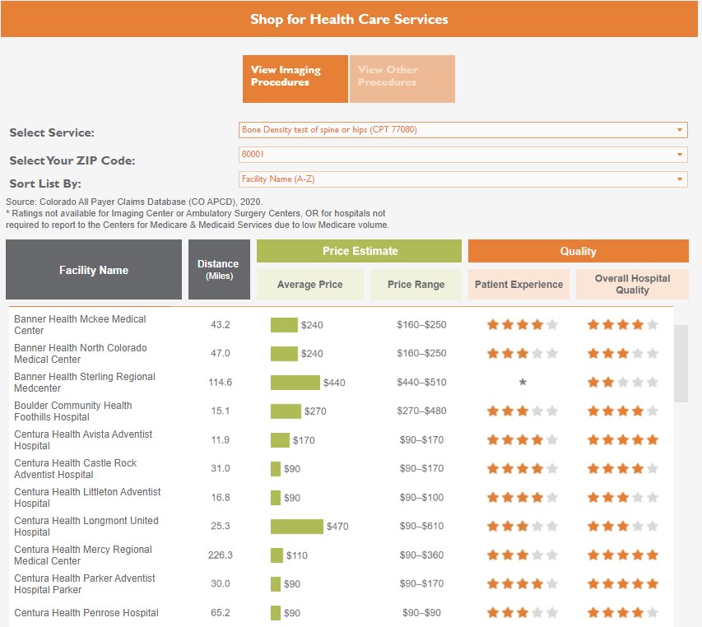Open the ZIP Code dropdown showing 80001

tap(463, 155)
